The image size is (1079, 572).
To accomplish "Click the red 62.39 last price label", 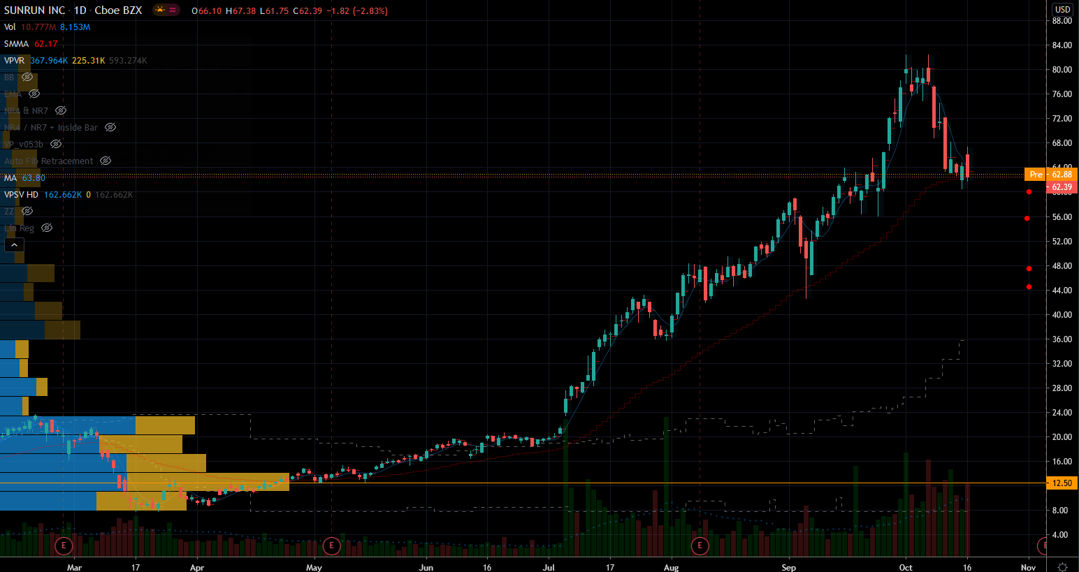I will click(1062, 187).
